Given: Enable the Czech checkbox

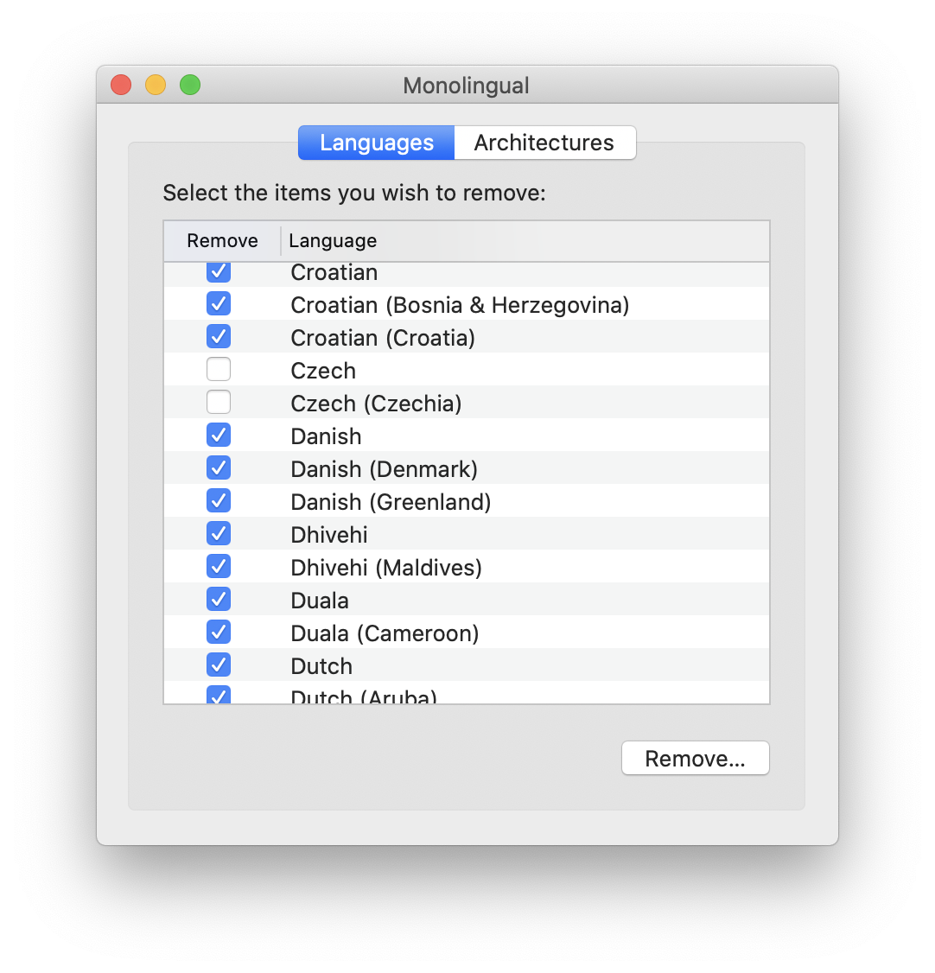Looking at the screenshot, I should (219, 370).
